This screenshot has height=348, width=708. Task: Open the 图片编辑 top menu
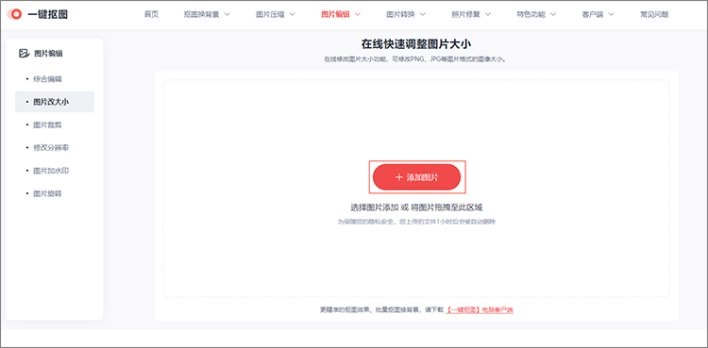coord(335,14)
